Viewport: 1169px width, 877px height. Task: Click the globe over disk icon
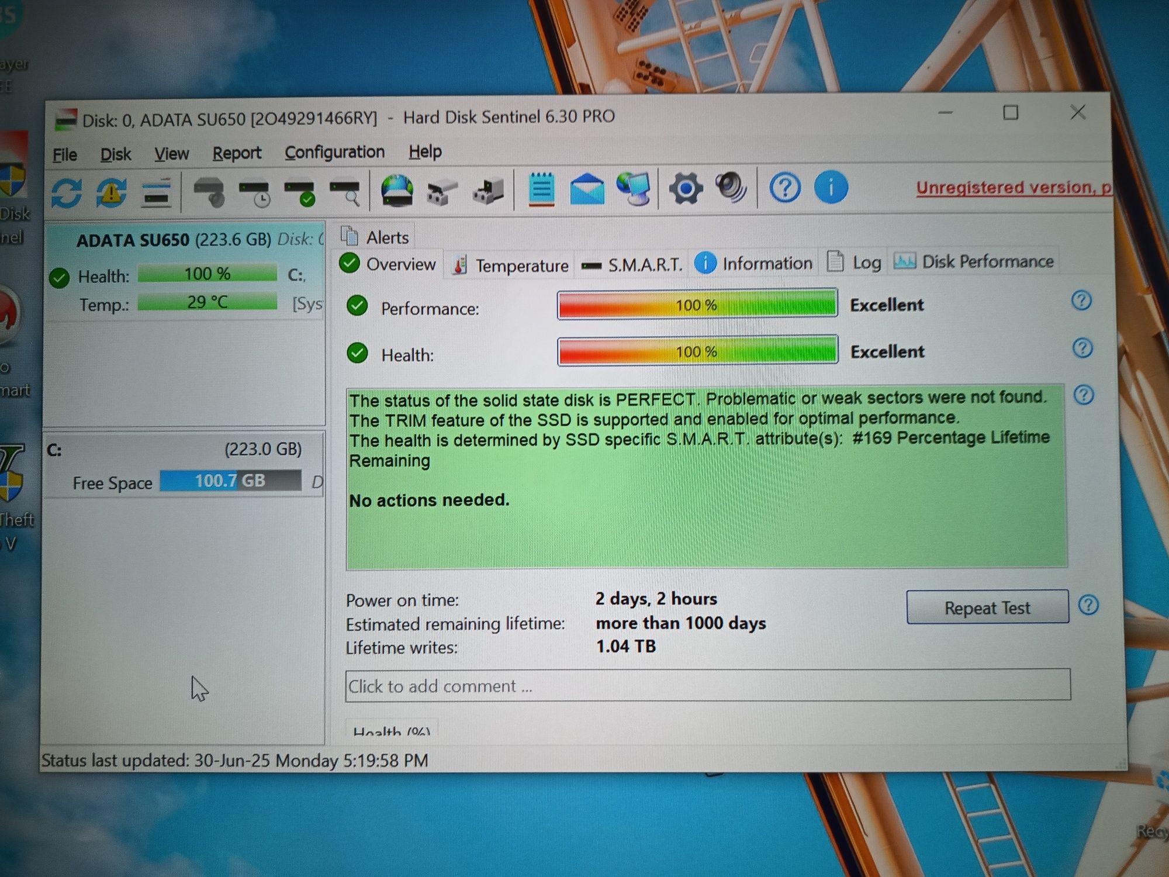pyautogui.click(x=397, y=191)
